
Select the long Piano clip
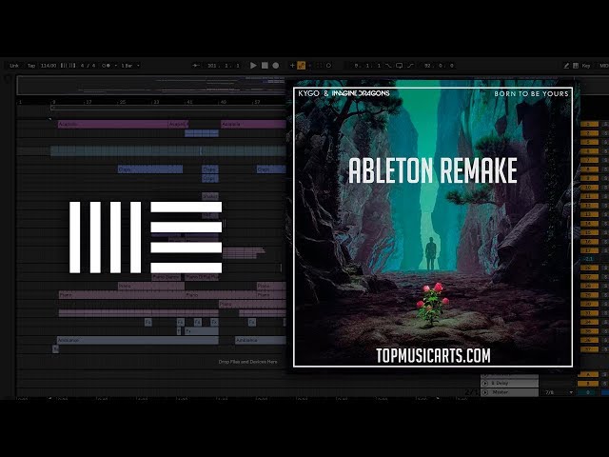(x=122, y=295)
